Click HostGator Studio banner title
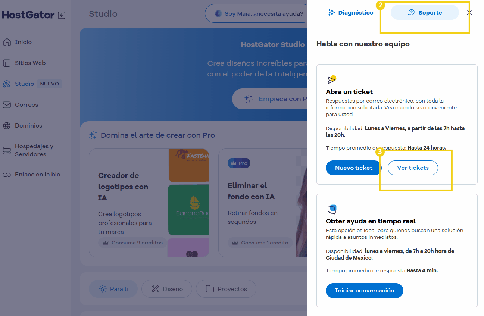 (273, 45)
